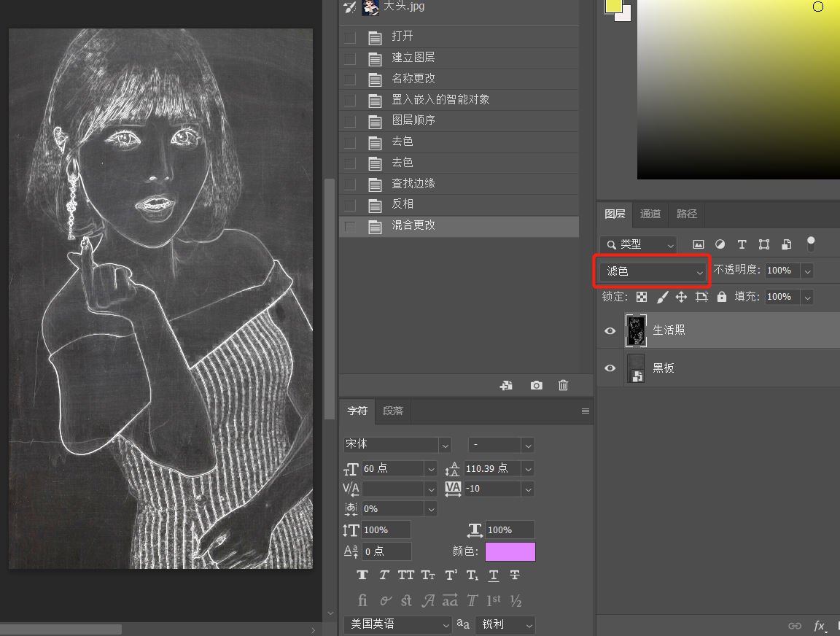
Task: Click the pink text color swatch
Action: pos(510,551)
